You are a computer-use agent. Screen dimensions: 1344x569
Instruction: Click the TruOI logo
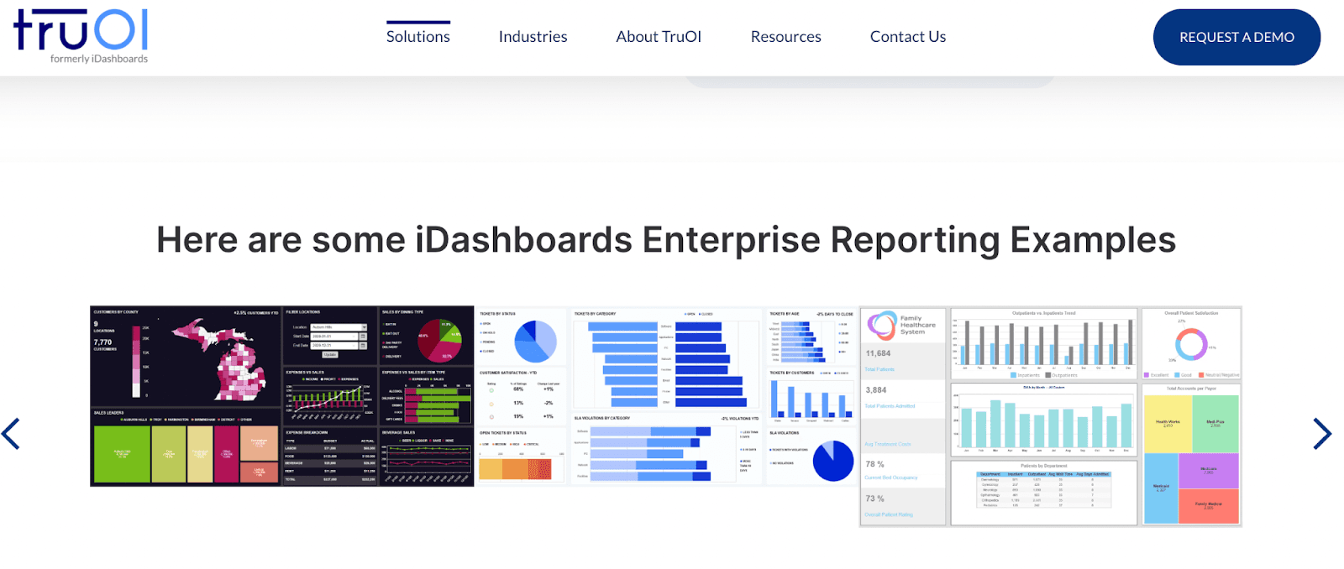point(81,36)
